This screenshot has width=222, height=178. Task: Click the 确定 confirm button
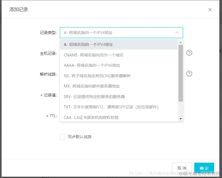[x=204, y=168]
